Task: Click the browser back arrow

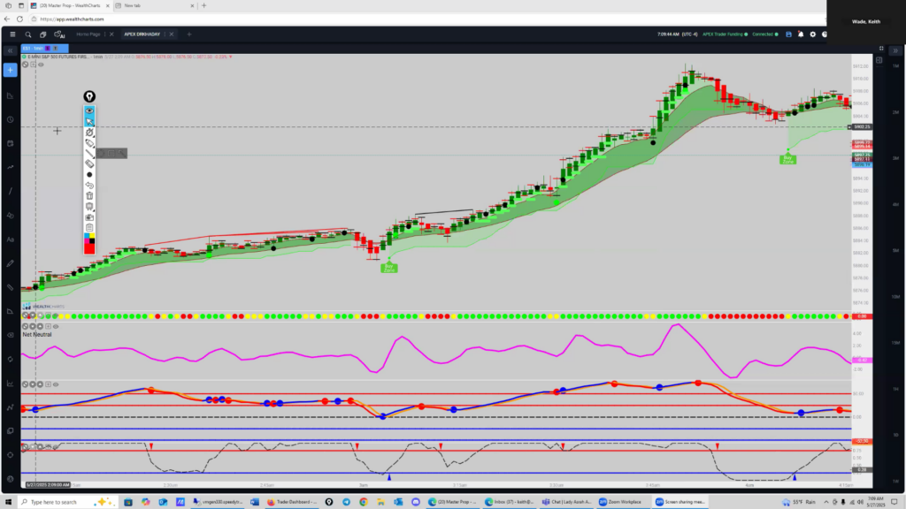Action: pyautogui.click(x=7, y=19)
